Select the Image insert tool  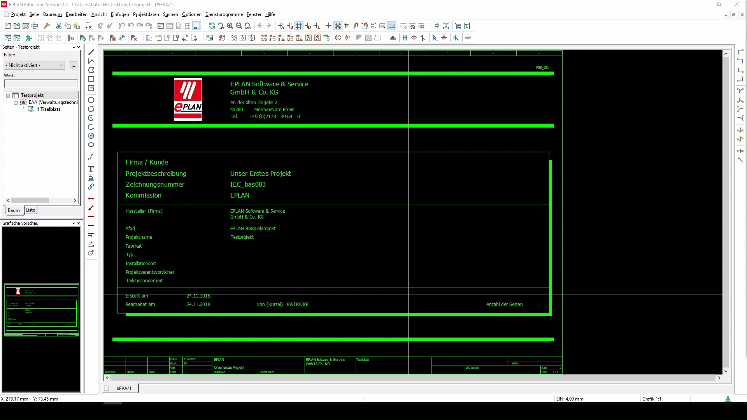click(x=91, y=178)
